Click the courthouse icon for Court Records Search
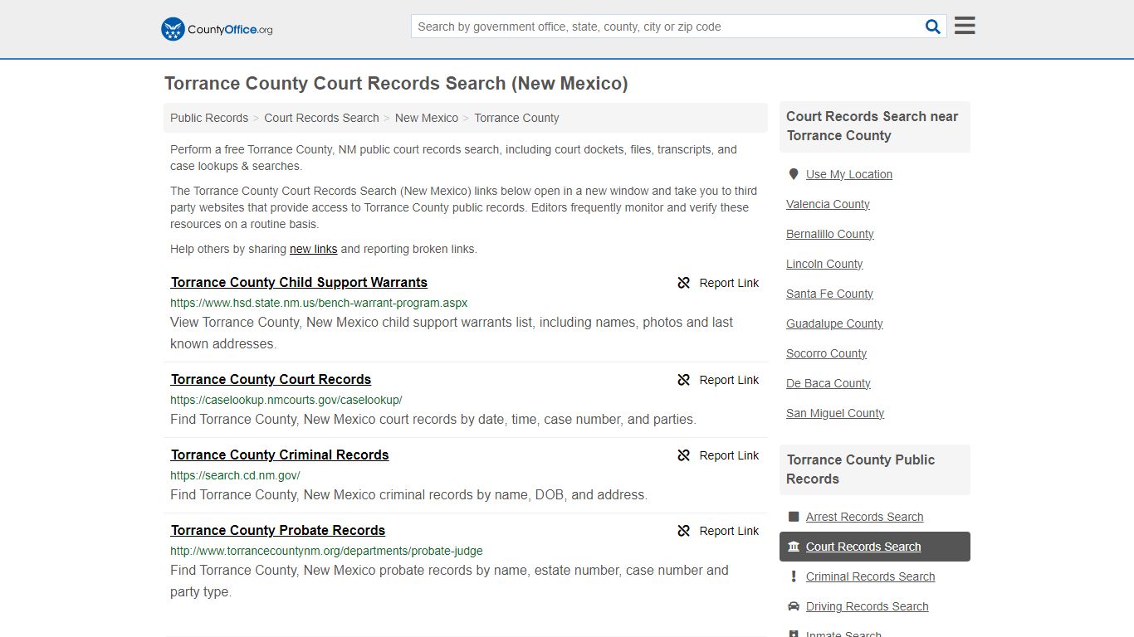Viewport: 1134px width, 637px height. (x=794, y=547)
